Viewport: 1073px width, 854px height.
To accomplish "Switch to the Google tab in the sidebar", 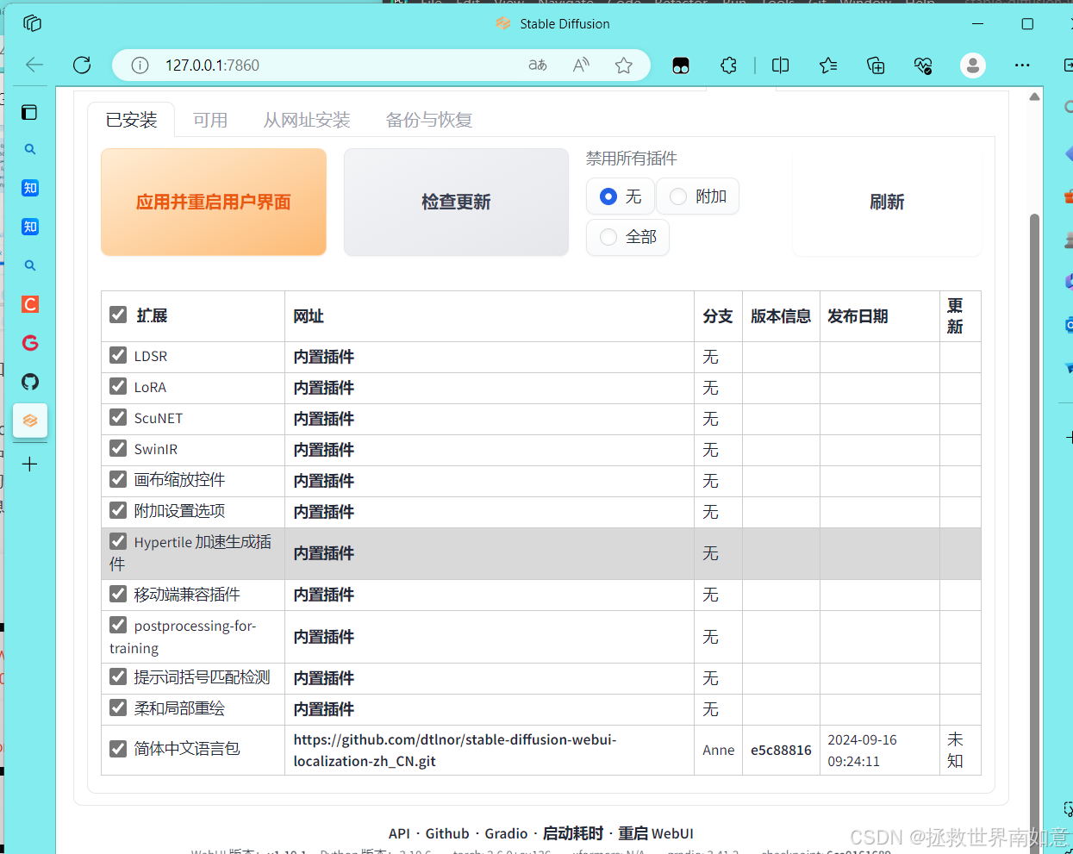I will pos(30,343).
